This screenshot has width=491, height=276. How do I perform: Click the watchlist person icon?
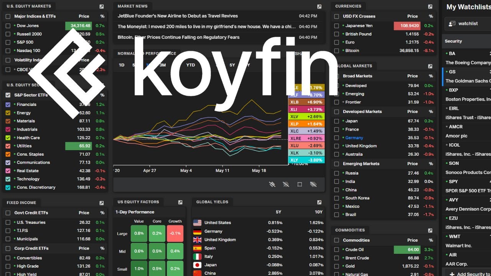[x=451, y=24]
